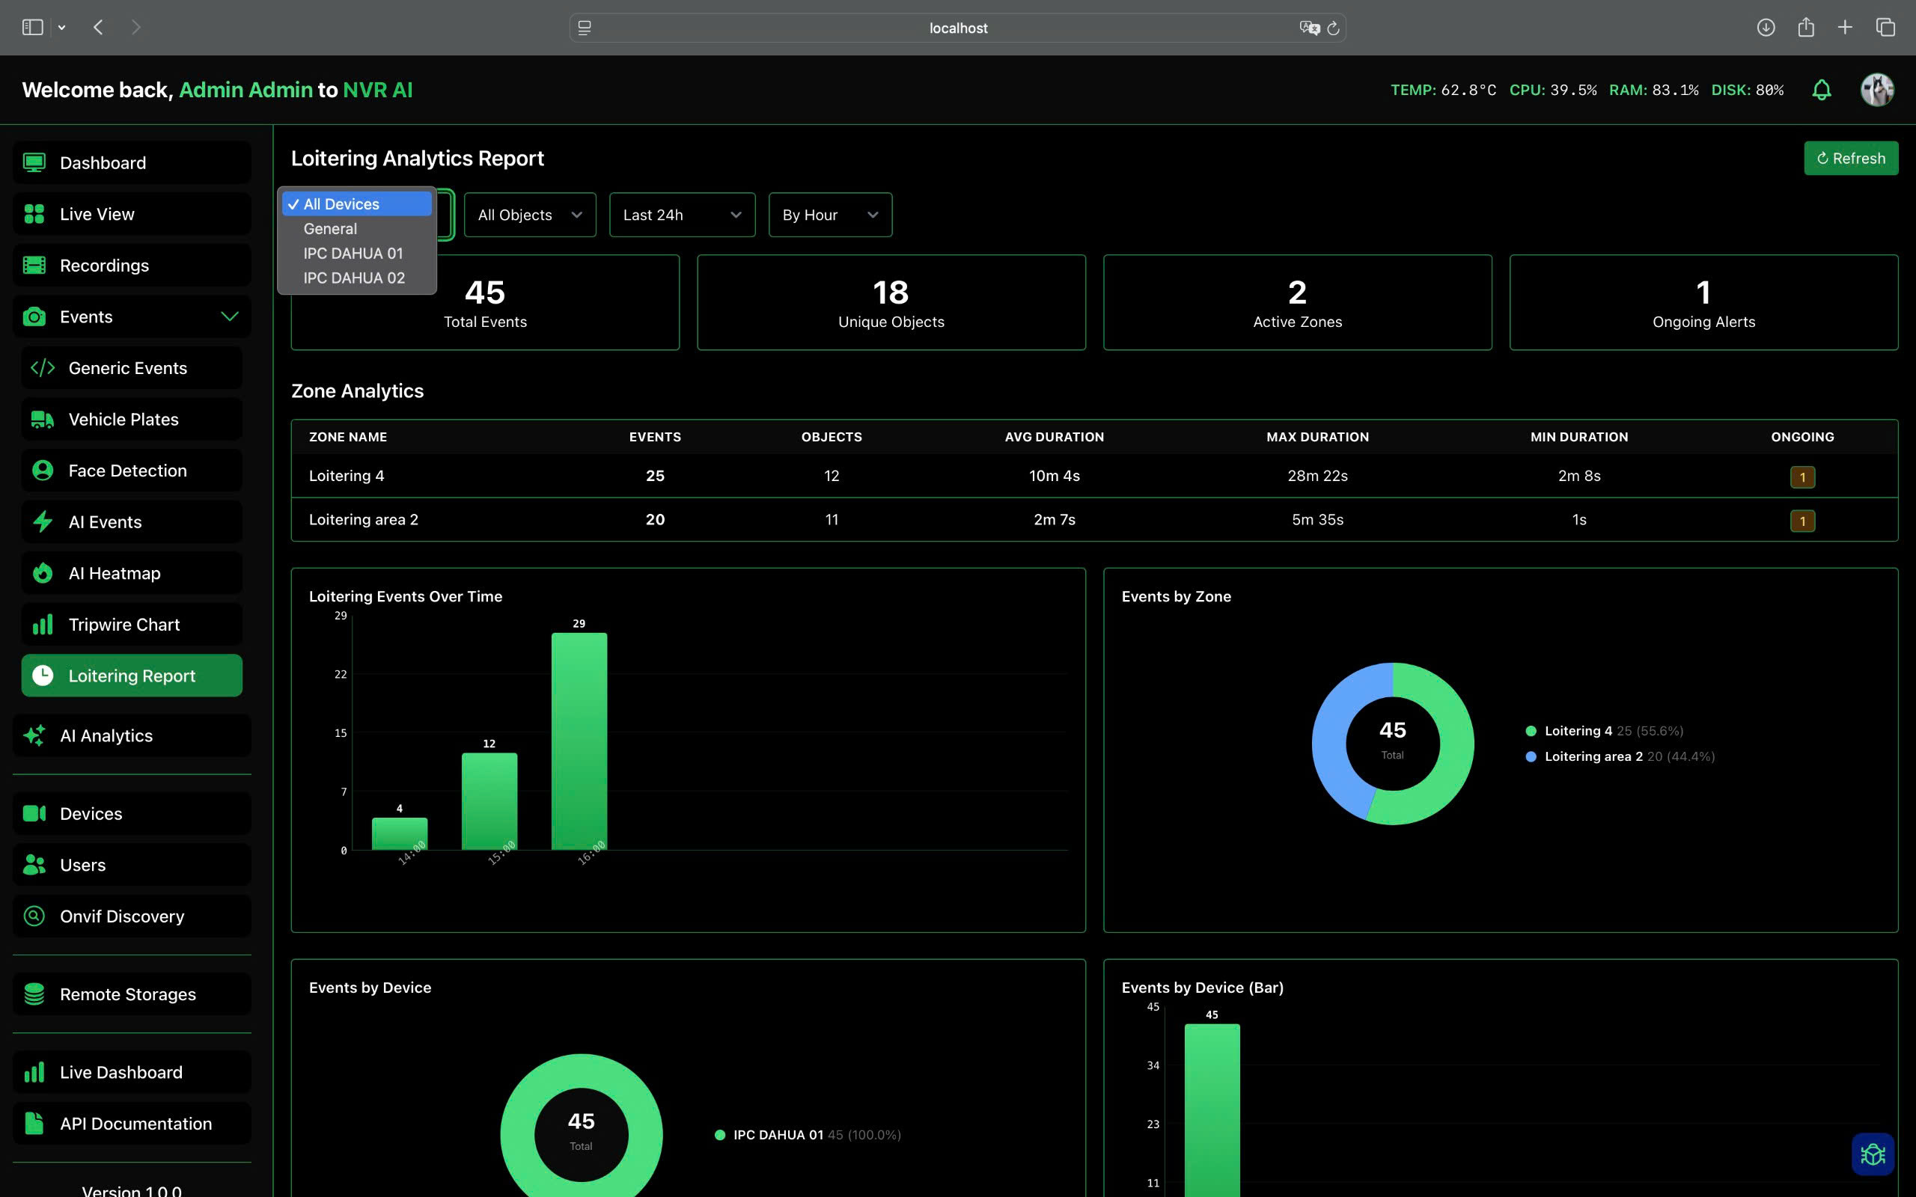Open the Dashboard sidebar icon

[x=34, y=162]
